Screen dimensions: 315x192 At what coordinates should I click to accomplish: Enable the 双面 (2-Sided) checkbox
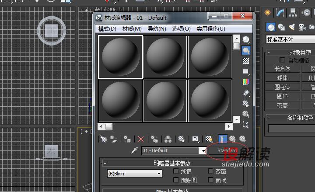pyautogui.click(x=210, y=172)
